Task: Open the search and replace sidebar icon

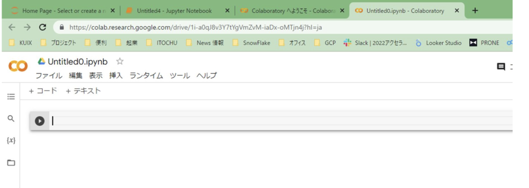Action: (11, 118)
